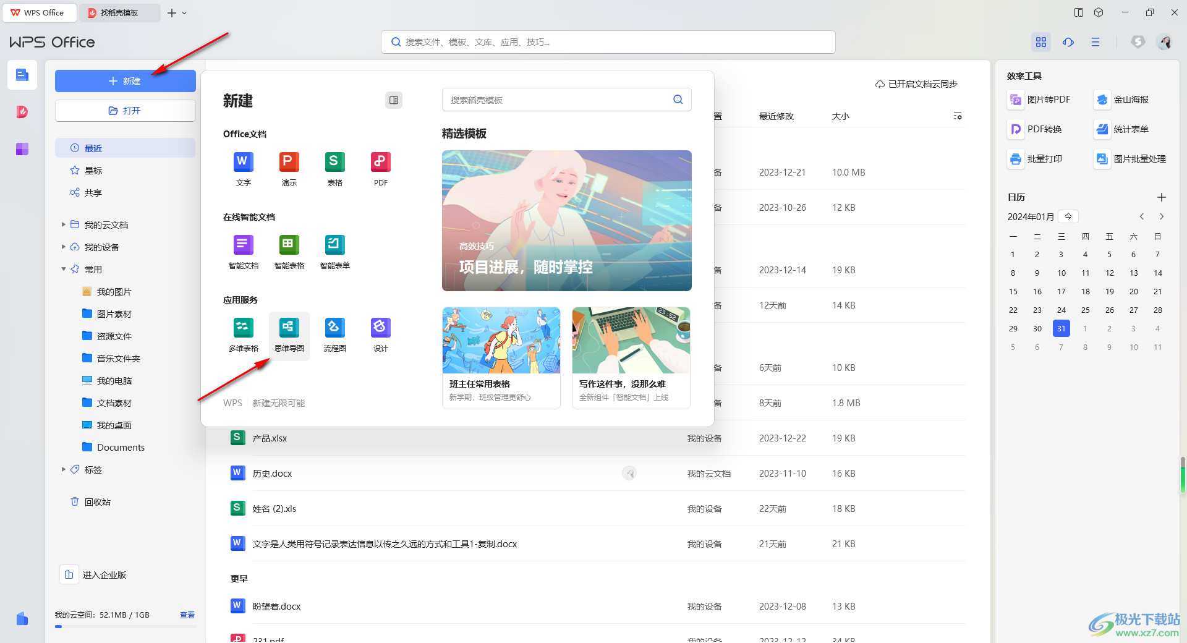Image resolution: width=1187 pixels, height=643 pixels.
Task: Click 进入企业版 button
Action: [95, 575]
